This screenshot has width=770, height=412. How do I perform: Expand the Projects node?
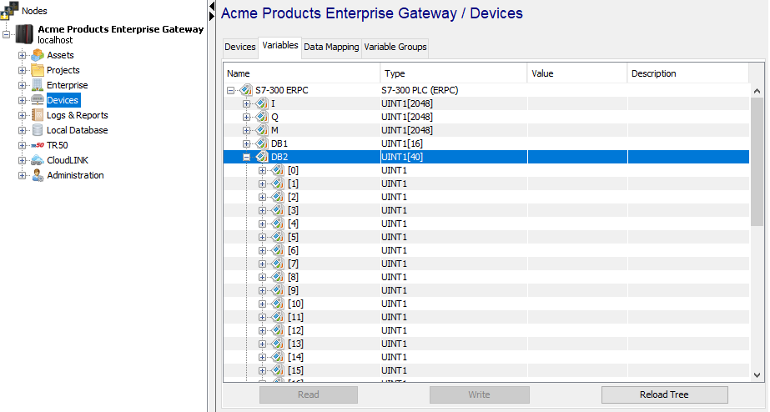pyautogui.click(x=22, y=70)
